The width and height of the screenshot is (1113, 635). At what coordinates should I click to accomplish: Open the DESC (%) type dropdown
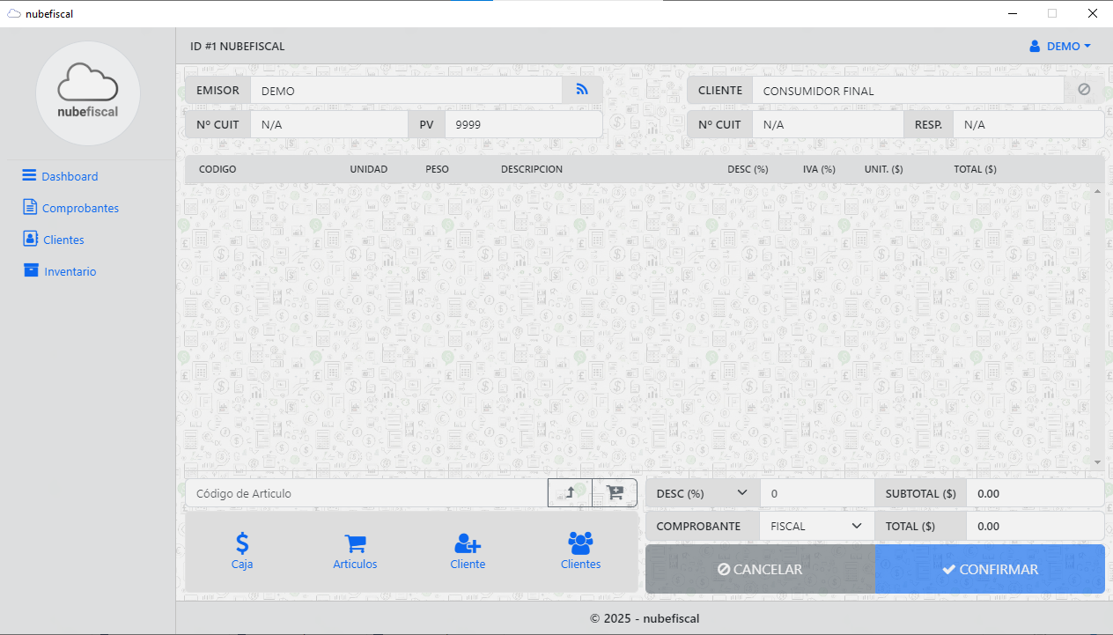pos(702,493)
